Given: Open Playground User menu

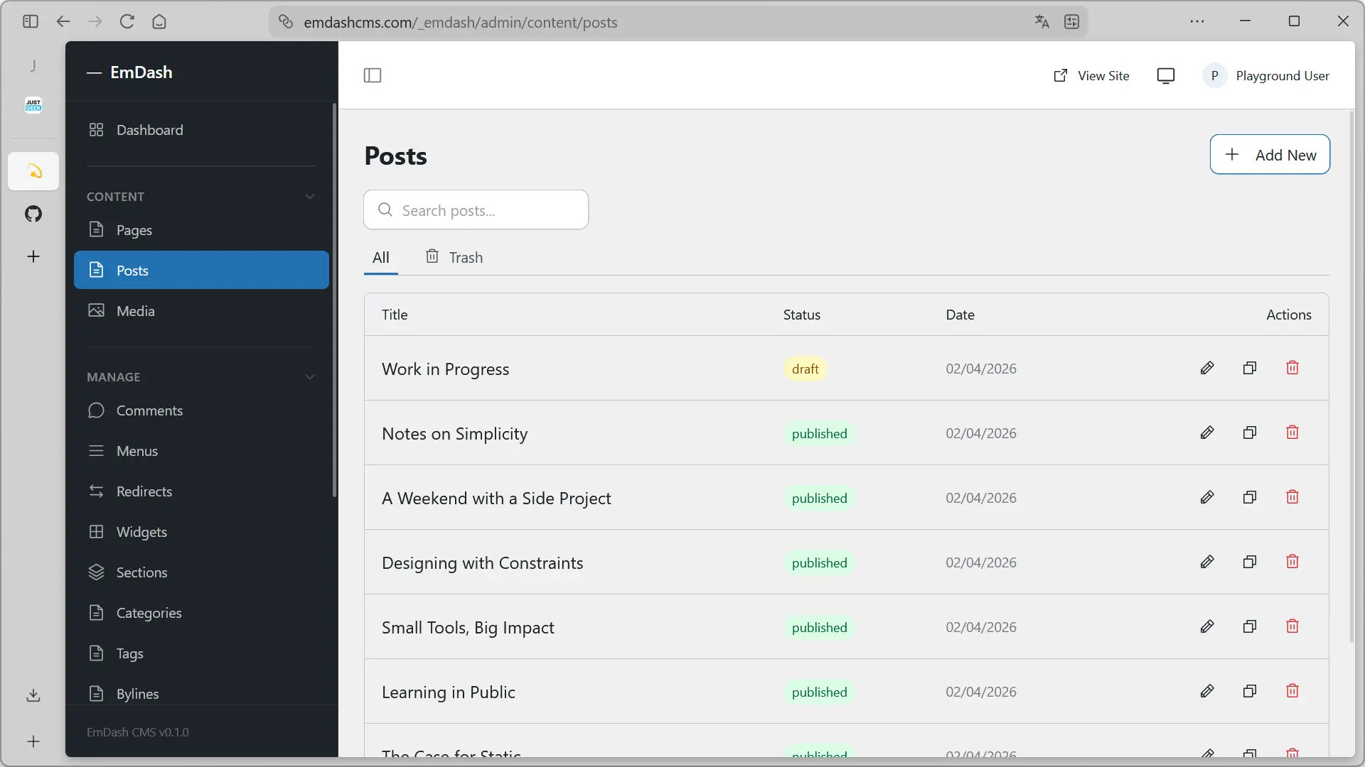Looking at the screenshot, I should click(x=1266, y=76).
